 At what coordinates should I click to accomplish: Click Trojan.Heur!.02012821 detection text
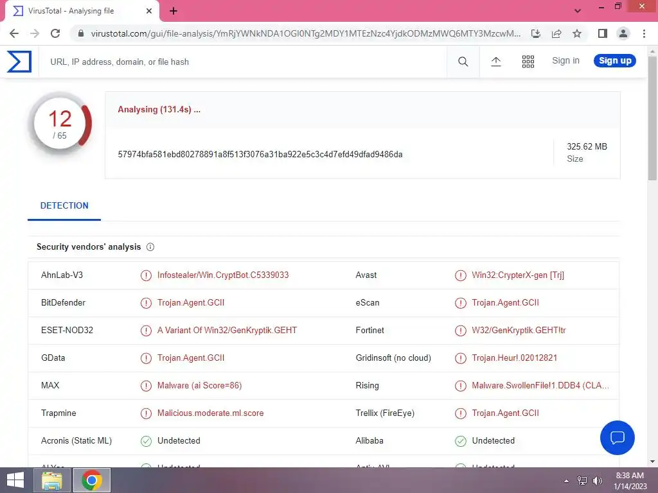tap(515, 358)
